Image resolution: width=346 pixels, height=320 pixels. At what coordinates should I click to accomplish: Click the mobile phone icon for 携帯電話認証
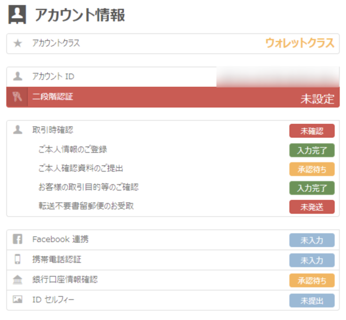click(x=17, y=260)
